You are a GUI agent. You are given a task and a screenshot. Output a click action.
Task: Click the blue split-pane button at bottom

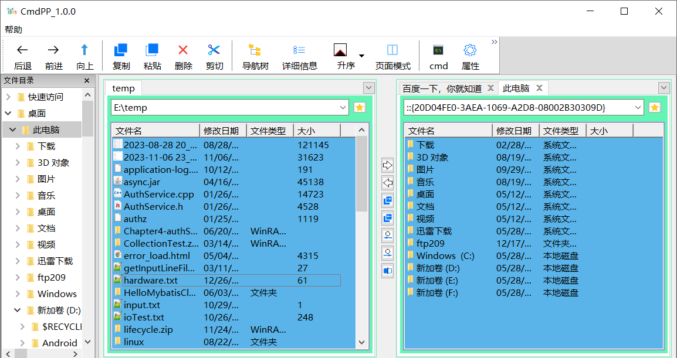pyautogui.click(x=388, y=271)
